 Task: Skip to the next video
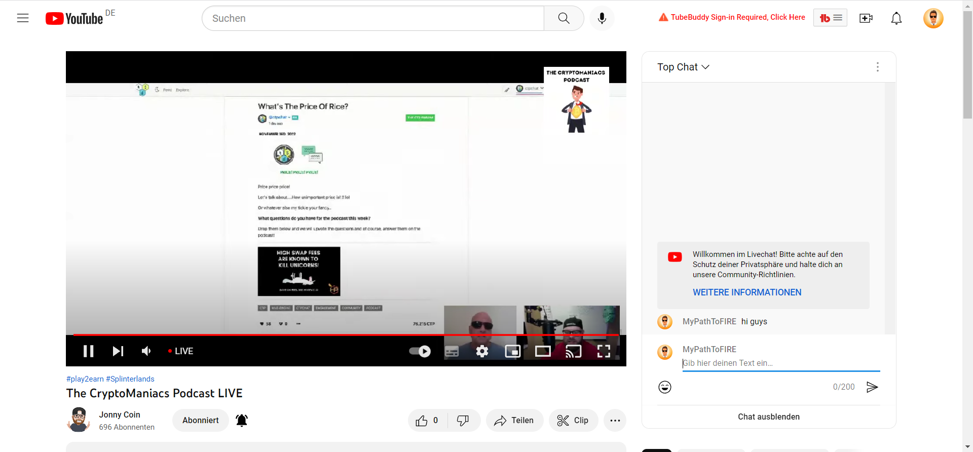coord(118,351)
